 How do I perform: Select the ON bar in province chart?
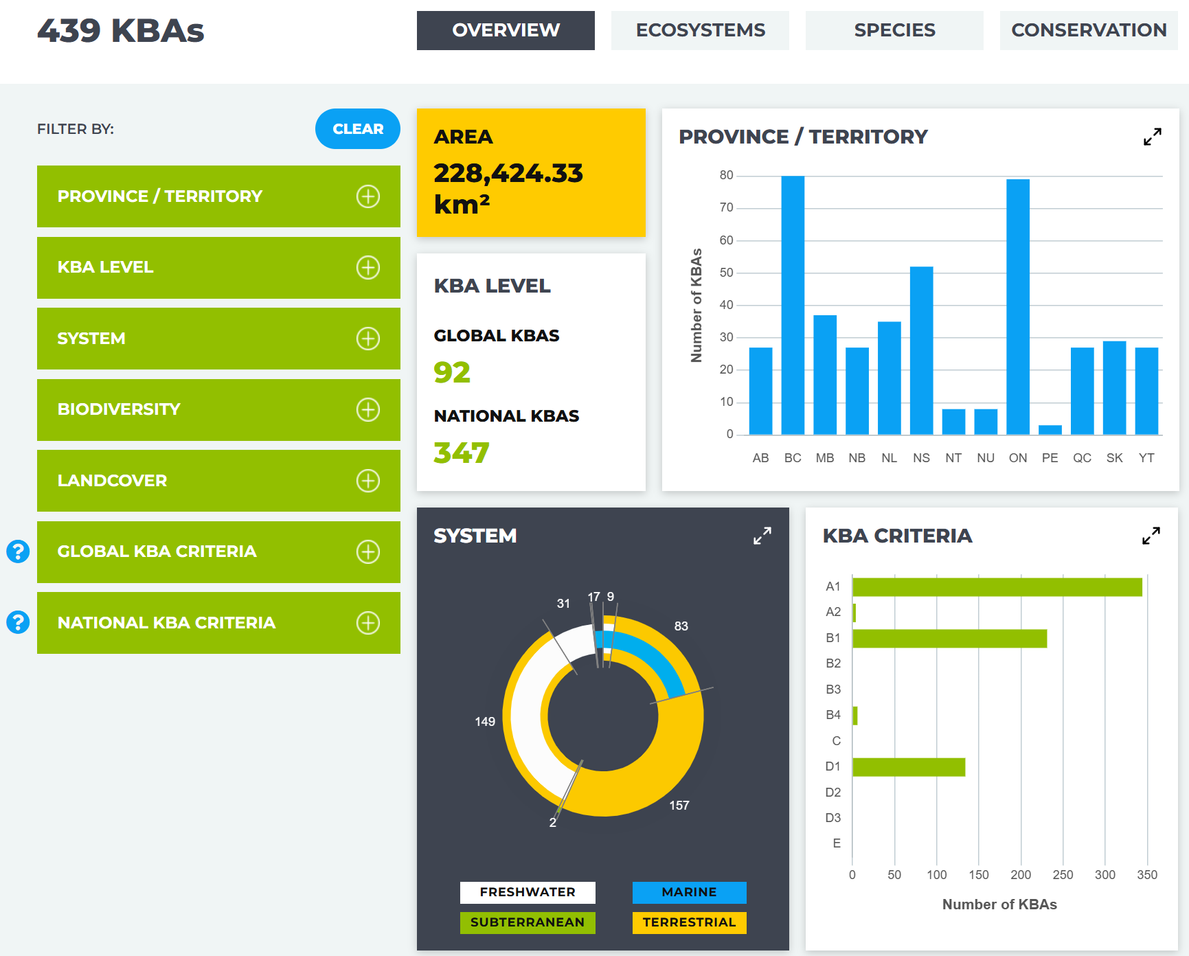pos(1018,307)
